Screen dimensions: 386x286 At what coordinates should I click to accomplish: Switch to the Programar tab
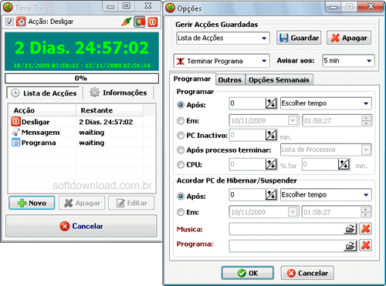tap(192, 79)
